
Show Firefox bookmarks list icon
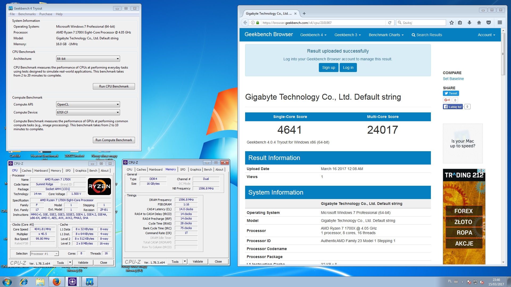(x=460, y=23)
